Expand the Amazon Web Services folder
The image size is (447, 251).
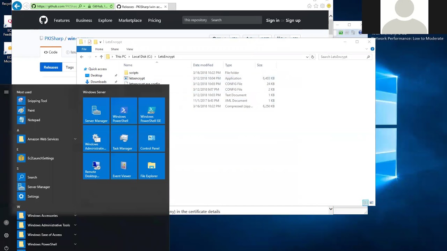75,139
